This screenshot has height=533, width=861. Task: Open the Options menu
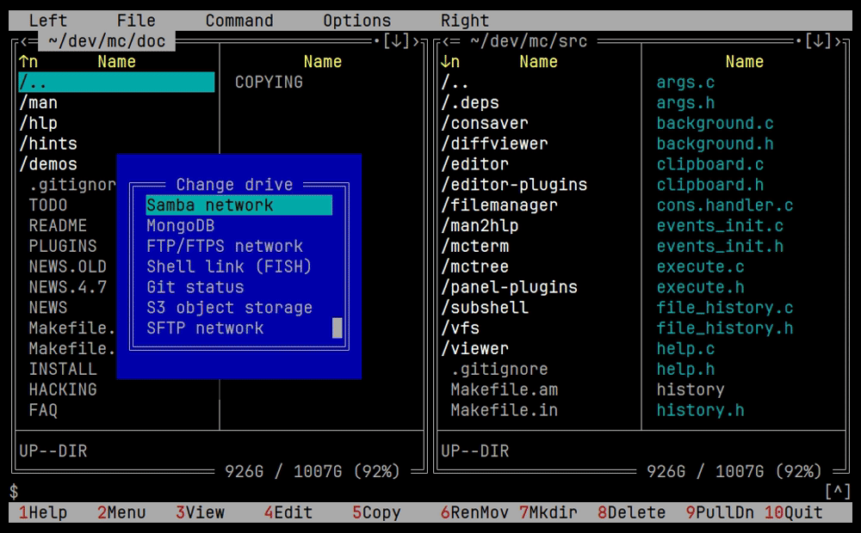(x=356, y=21)
